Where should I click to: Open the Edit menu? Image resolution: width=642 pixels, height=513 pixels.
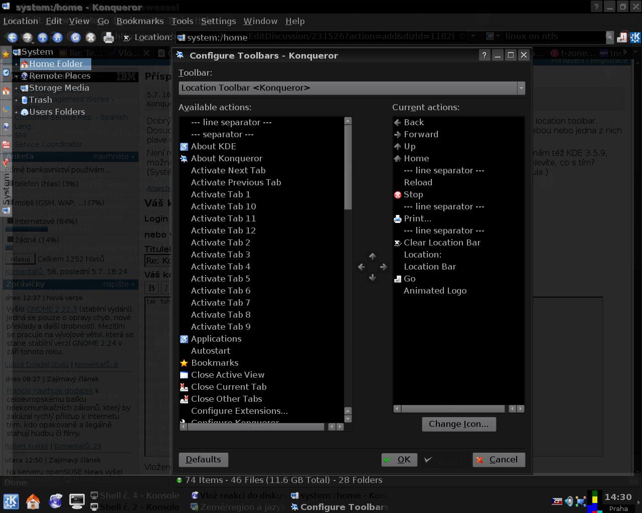[54, 21]
